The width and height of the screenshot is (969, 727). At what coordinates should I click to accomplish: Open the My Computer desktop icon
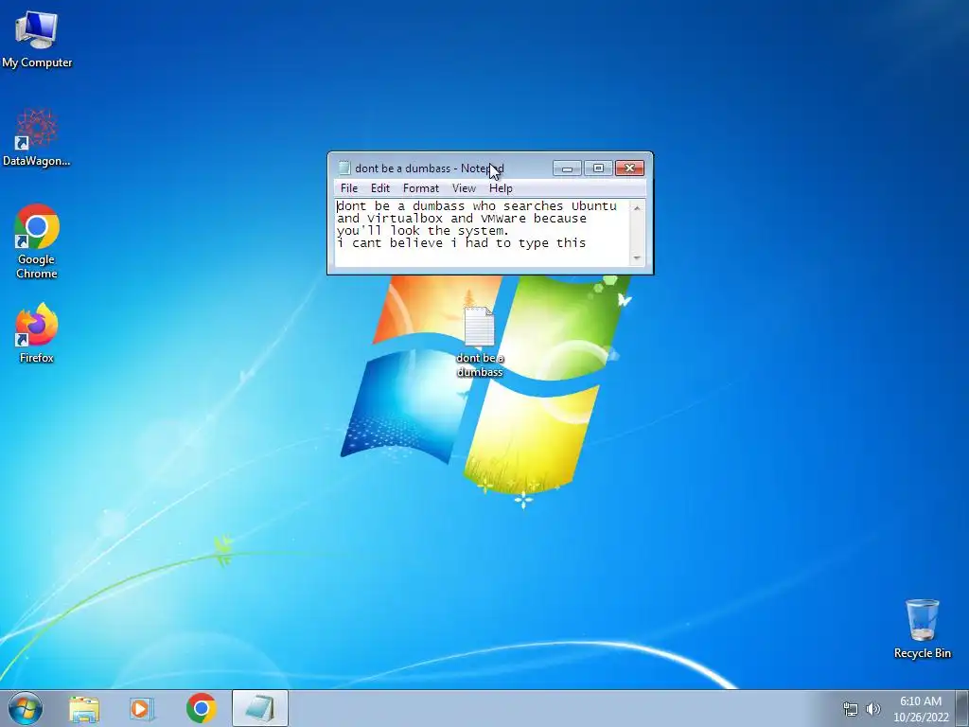click(x=37, y=38)
